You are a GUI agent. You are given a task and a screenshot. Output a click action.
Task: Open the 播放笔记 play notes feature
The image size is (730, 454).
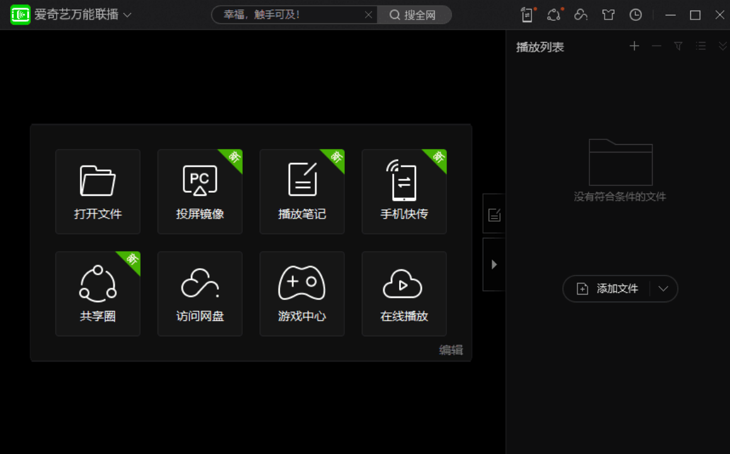click(x=302, y=191)
